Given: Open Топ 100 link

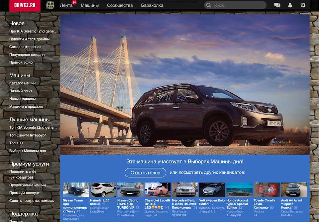Looking at the screenshot, I should click(16, 143).
